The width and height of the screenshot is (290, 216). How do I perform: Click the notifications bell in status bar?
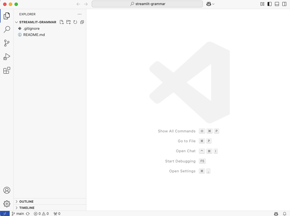tap(285, 213)
